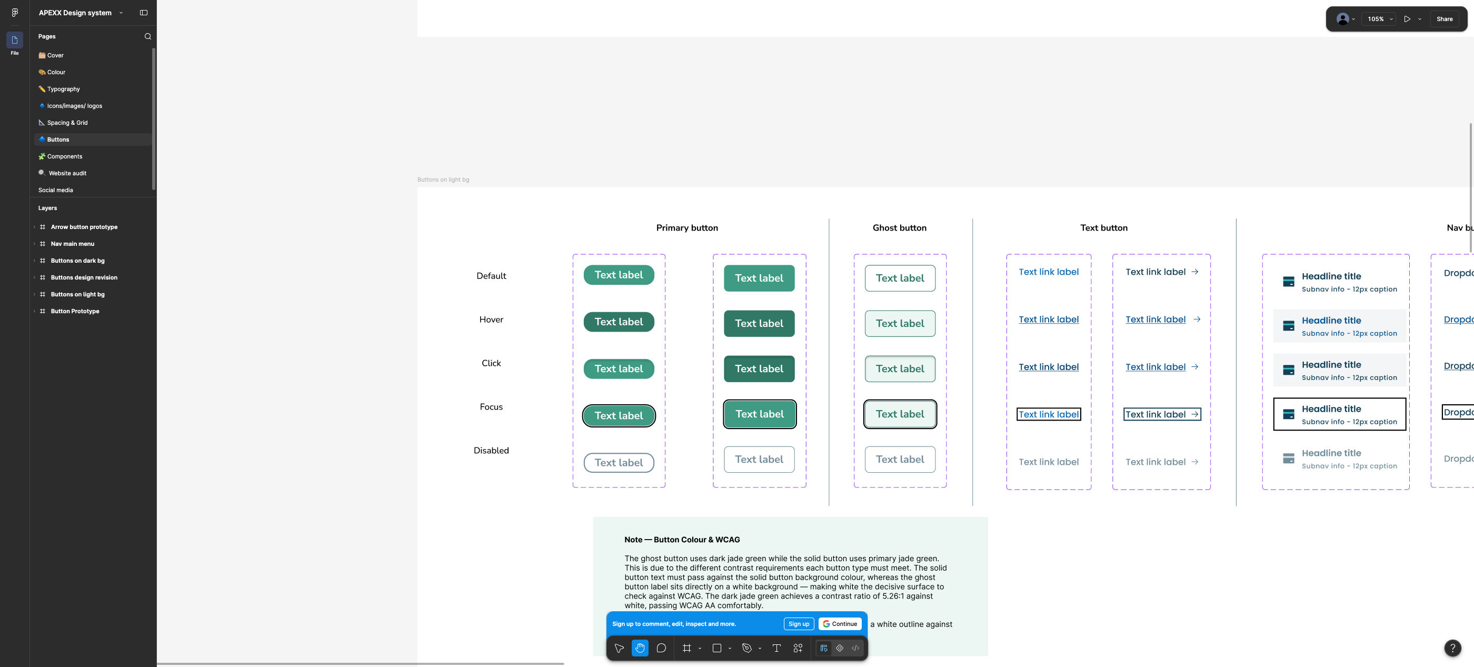Select the Rectangle shape tool
Image resolution: width=1474 pixels, height=667 pixels.
(716, 648)
